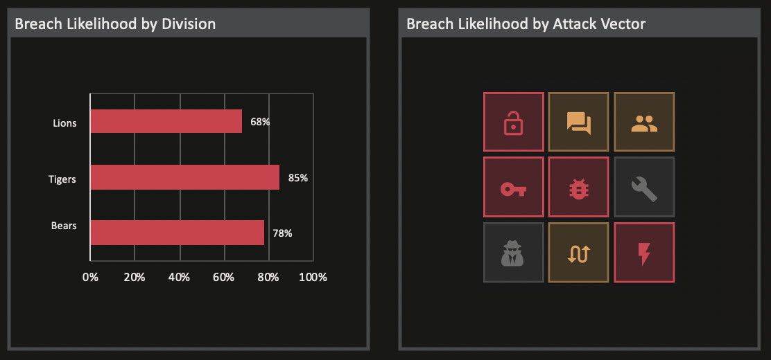Image resolution: width=771 pixels, height=360 pixels.
Task: Click the gray wrench attack vector tile
Action: point(644,187)
